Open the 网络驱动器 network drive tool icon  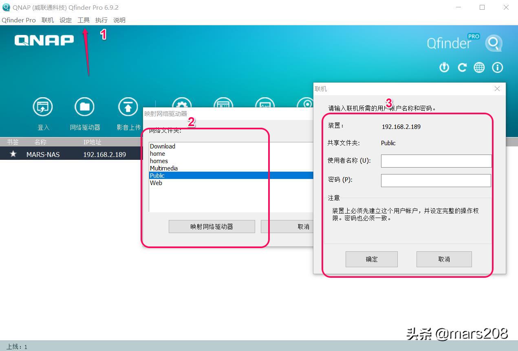[x=85, y=107]
